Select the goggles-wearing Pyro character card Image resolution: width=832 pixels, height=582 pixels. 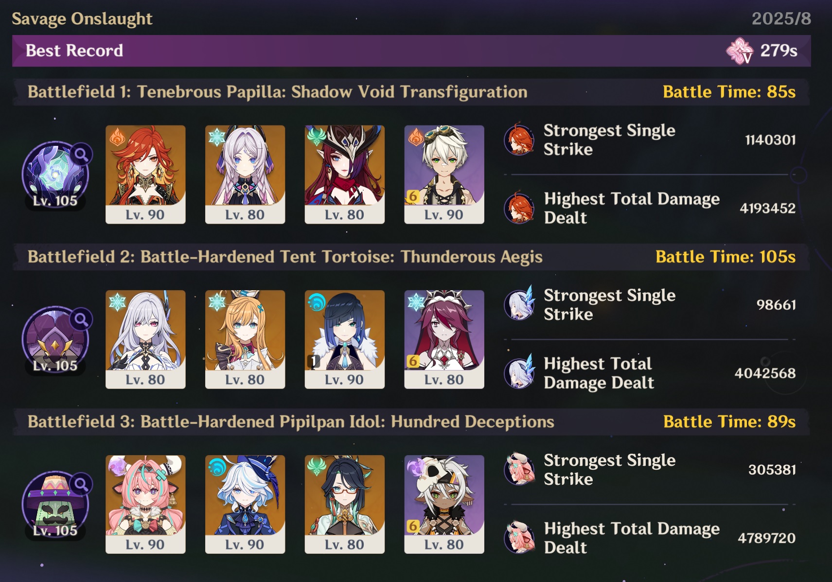point(444,175)
